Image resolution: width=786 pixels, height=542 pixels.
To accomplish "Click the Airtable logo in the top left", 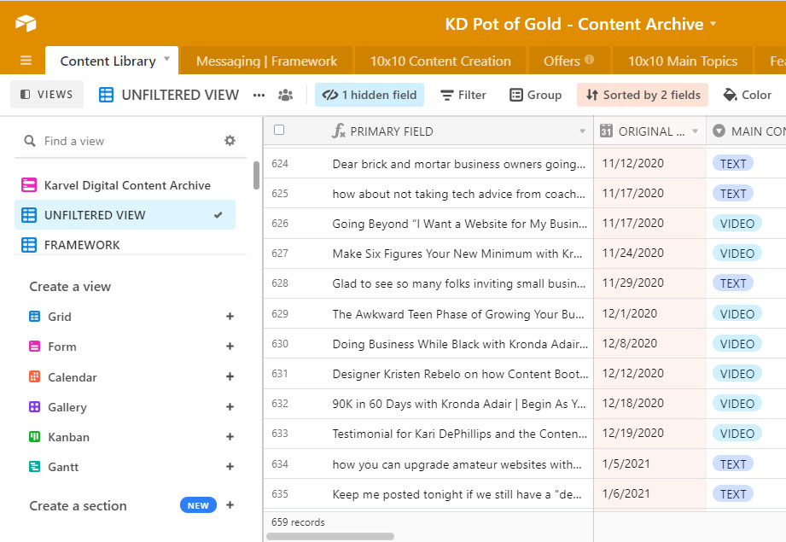I will pyautogui.click(x=24, y=23).
